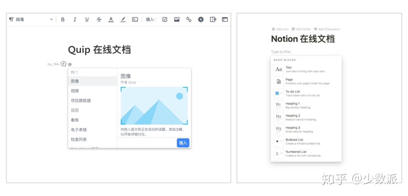This screenshot has width=408, height=196.
Task: Click the 插入: label in Quip toolbar
Action: pyautogui.click(x=151, y=20)
